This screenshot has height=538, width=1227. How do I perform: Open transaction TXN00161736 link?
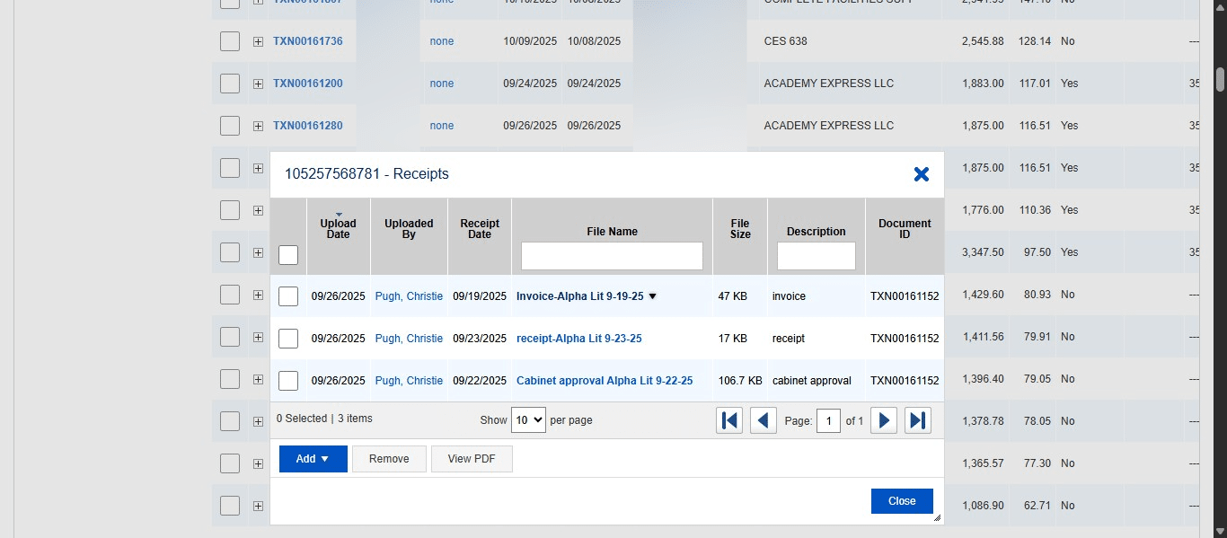click(x=308, y=41)
